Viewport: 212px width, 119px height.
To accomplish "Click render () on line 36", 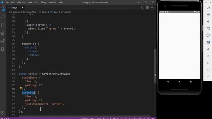I will pos(29,44).
